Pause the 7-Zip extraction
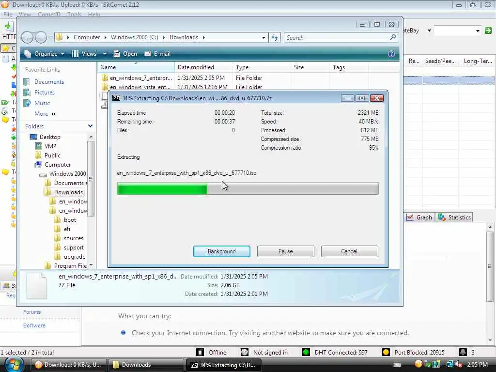Screen dimensions: 496x372 [285, 251]
